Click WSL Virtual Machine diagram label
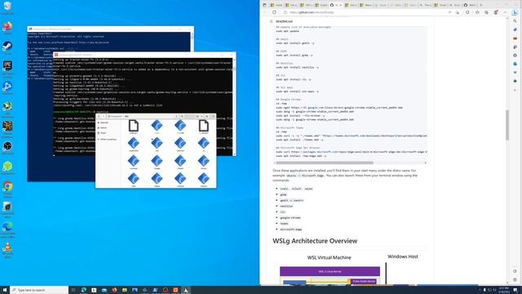 (329, 257)
